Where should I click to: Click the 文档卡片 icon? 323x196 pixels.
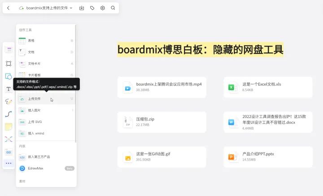[22, 64]
